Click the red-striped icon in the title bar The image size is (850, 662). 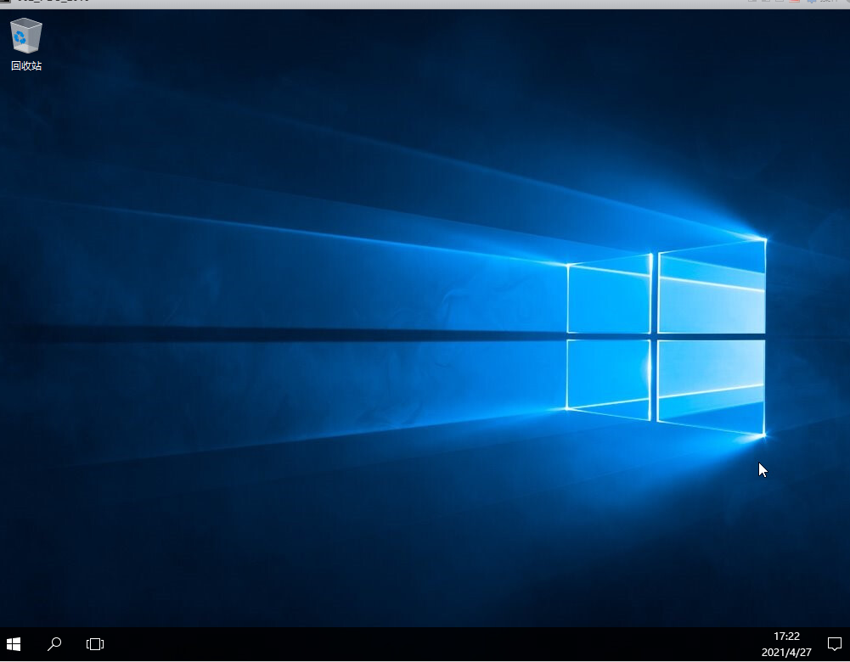click(x=792, y=3)
